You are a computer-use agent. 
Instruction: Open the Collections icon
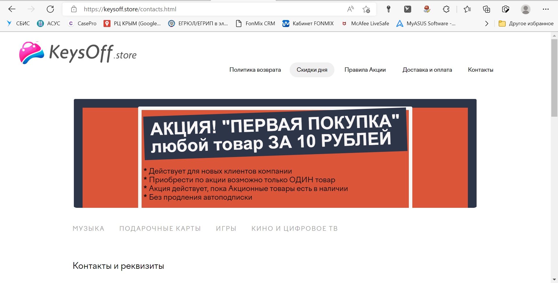pos(486,9)
